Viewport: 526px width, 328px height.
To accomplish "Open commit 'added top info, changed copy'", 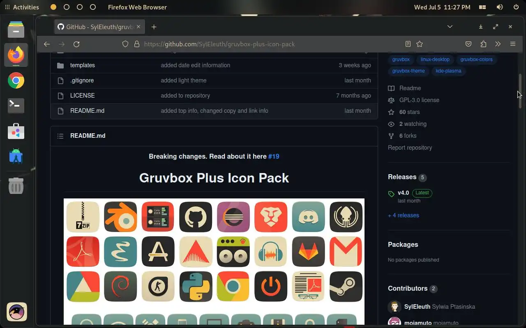I will [x=215, y=111].
